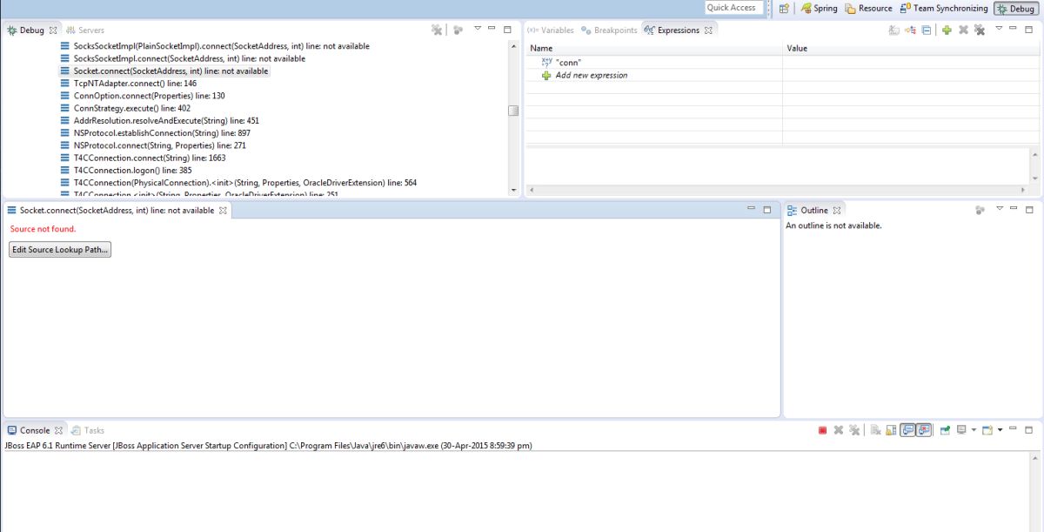The image size is (1044, 532).
Task: Click the Open Console icon
Action: tap(987, 430)
